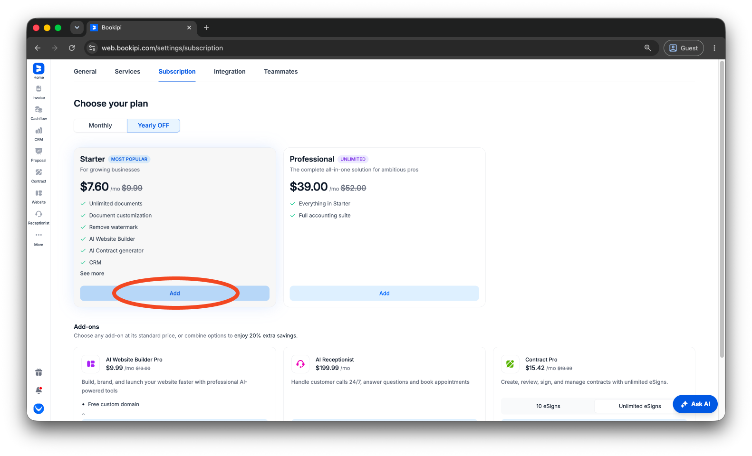752x456 pixels.
Task: Open Home in the Bookipi sidebar
Action: pos(39,71)
